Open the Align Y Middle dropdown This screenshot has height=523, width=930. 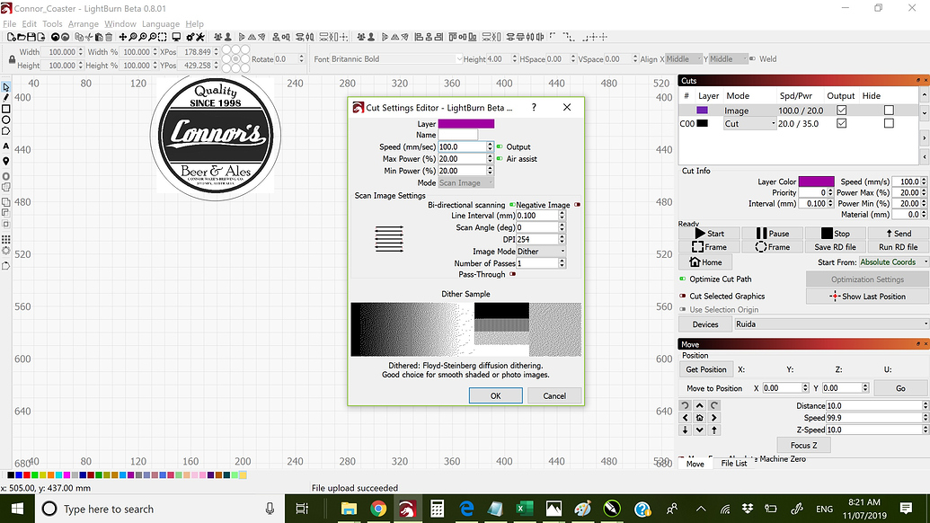point(727,59)
